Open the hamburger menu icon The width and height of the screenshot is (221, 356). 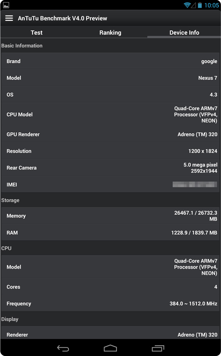coord(9,18)
